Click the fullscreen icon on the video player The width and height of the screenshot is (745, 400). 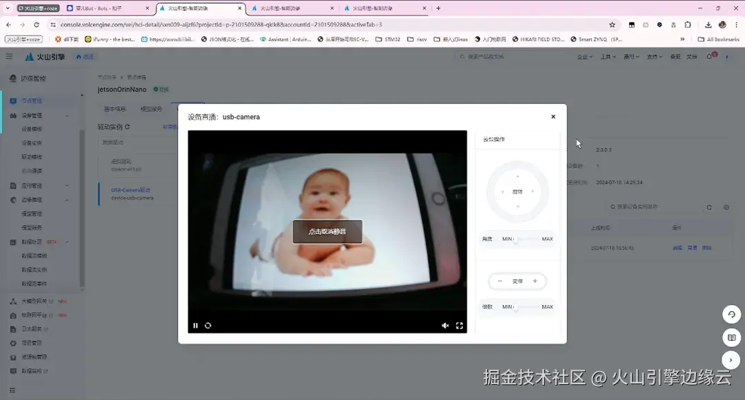point(459,325)
